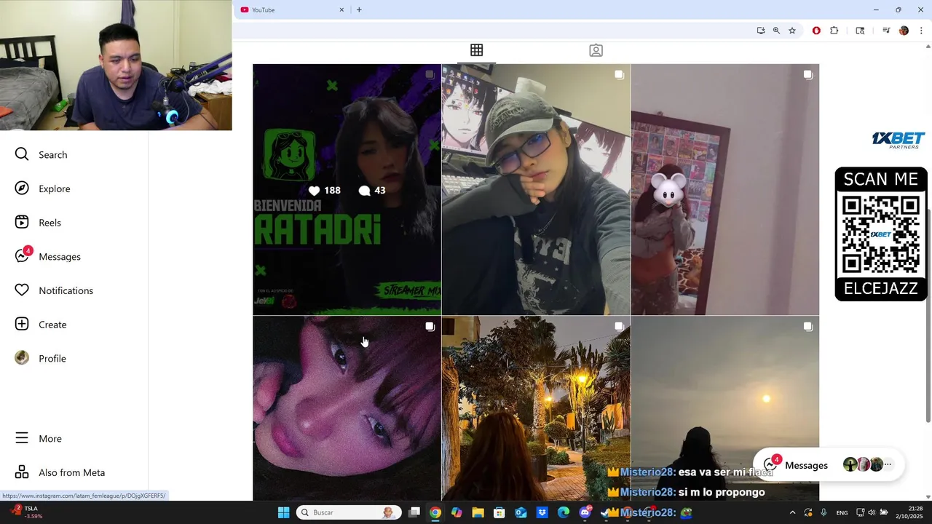
Task: Open the mouse emoji mirror post
Action: click(725, 189)
